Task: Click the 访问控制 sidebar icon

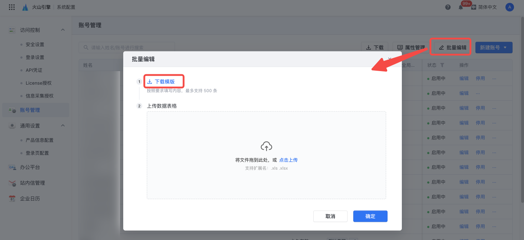Action: [13, 30]
